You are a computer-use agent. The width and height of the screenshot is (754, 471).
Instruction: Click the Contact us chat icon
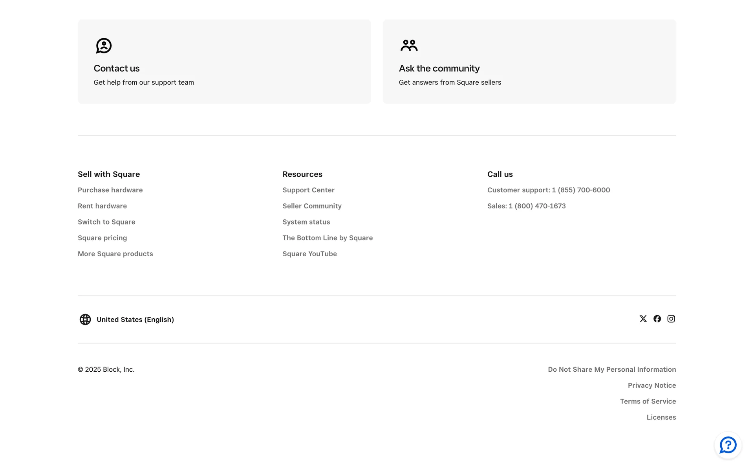coord(104,46)
